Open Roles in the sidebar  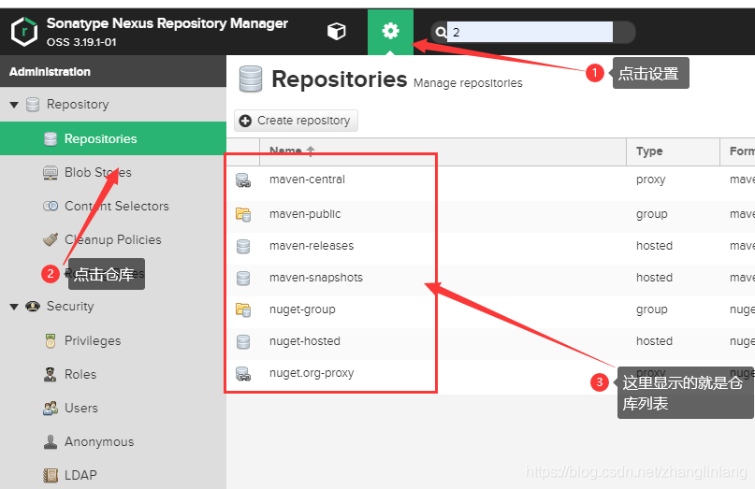[80, 374]
